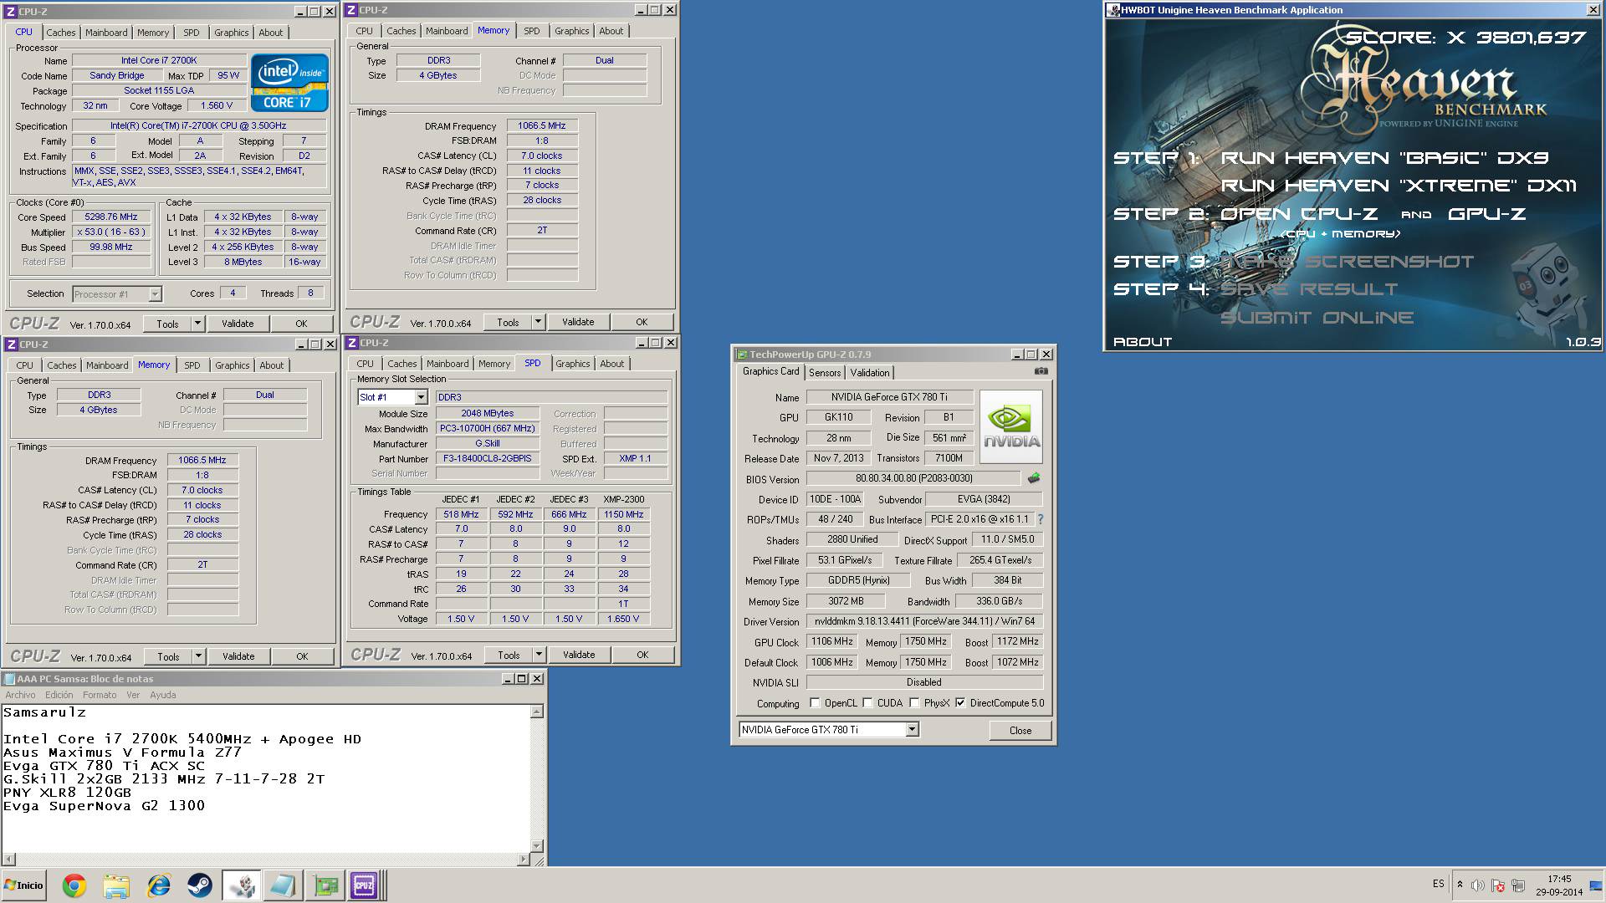Click the Notepad title bar icon
Viewport: 1606px width, 903px height.
tap(9, 679)
